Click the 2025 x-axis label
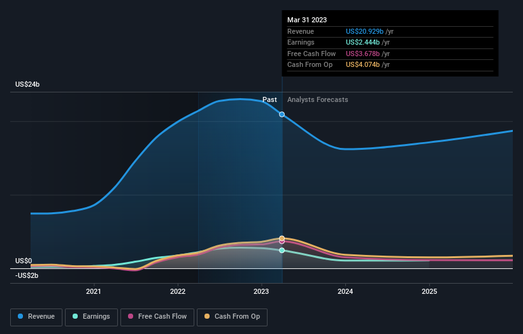523x334 pixels. pos(429,291)
